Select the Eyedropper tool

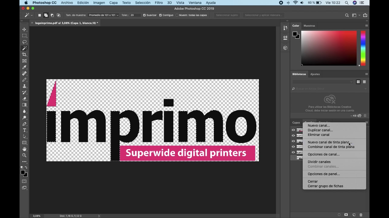pyautogui.click(x=24, y=67)
